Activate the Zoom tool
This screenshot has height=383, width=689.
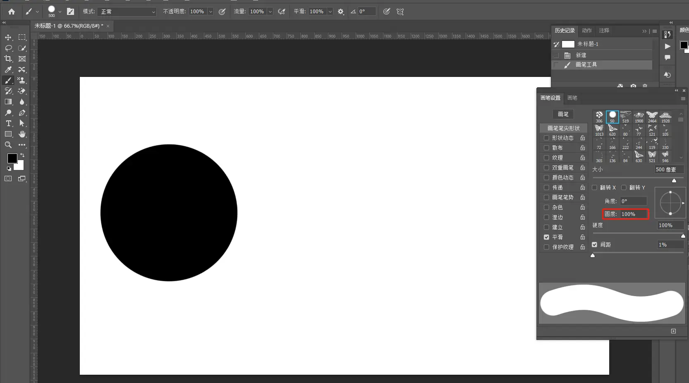point(8,145)
